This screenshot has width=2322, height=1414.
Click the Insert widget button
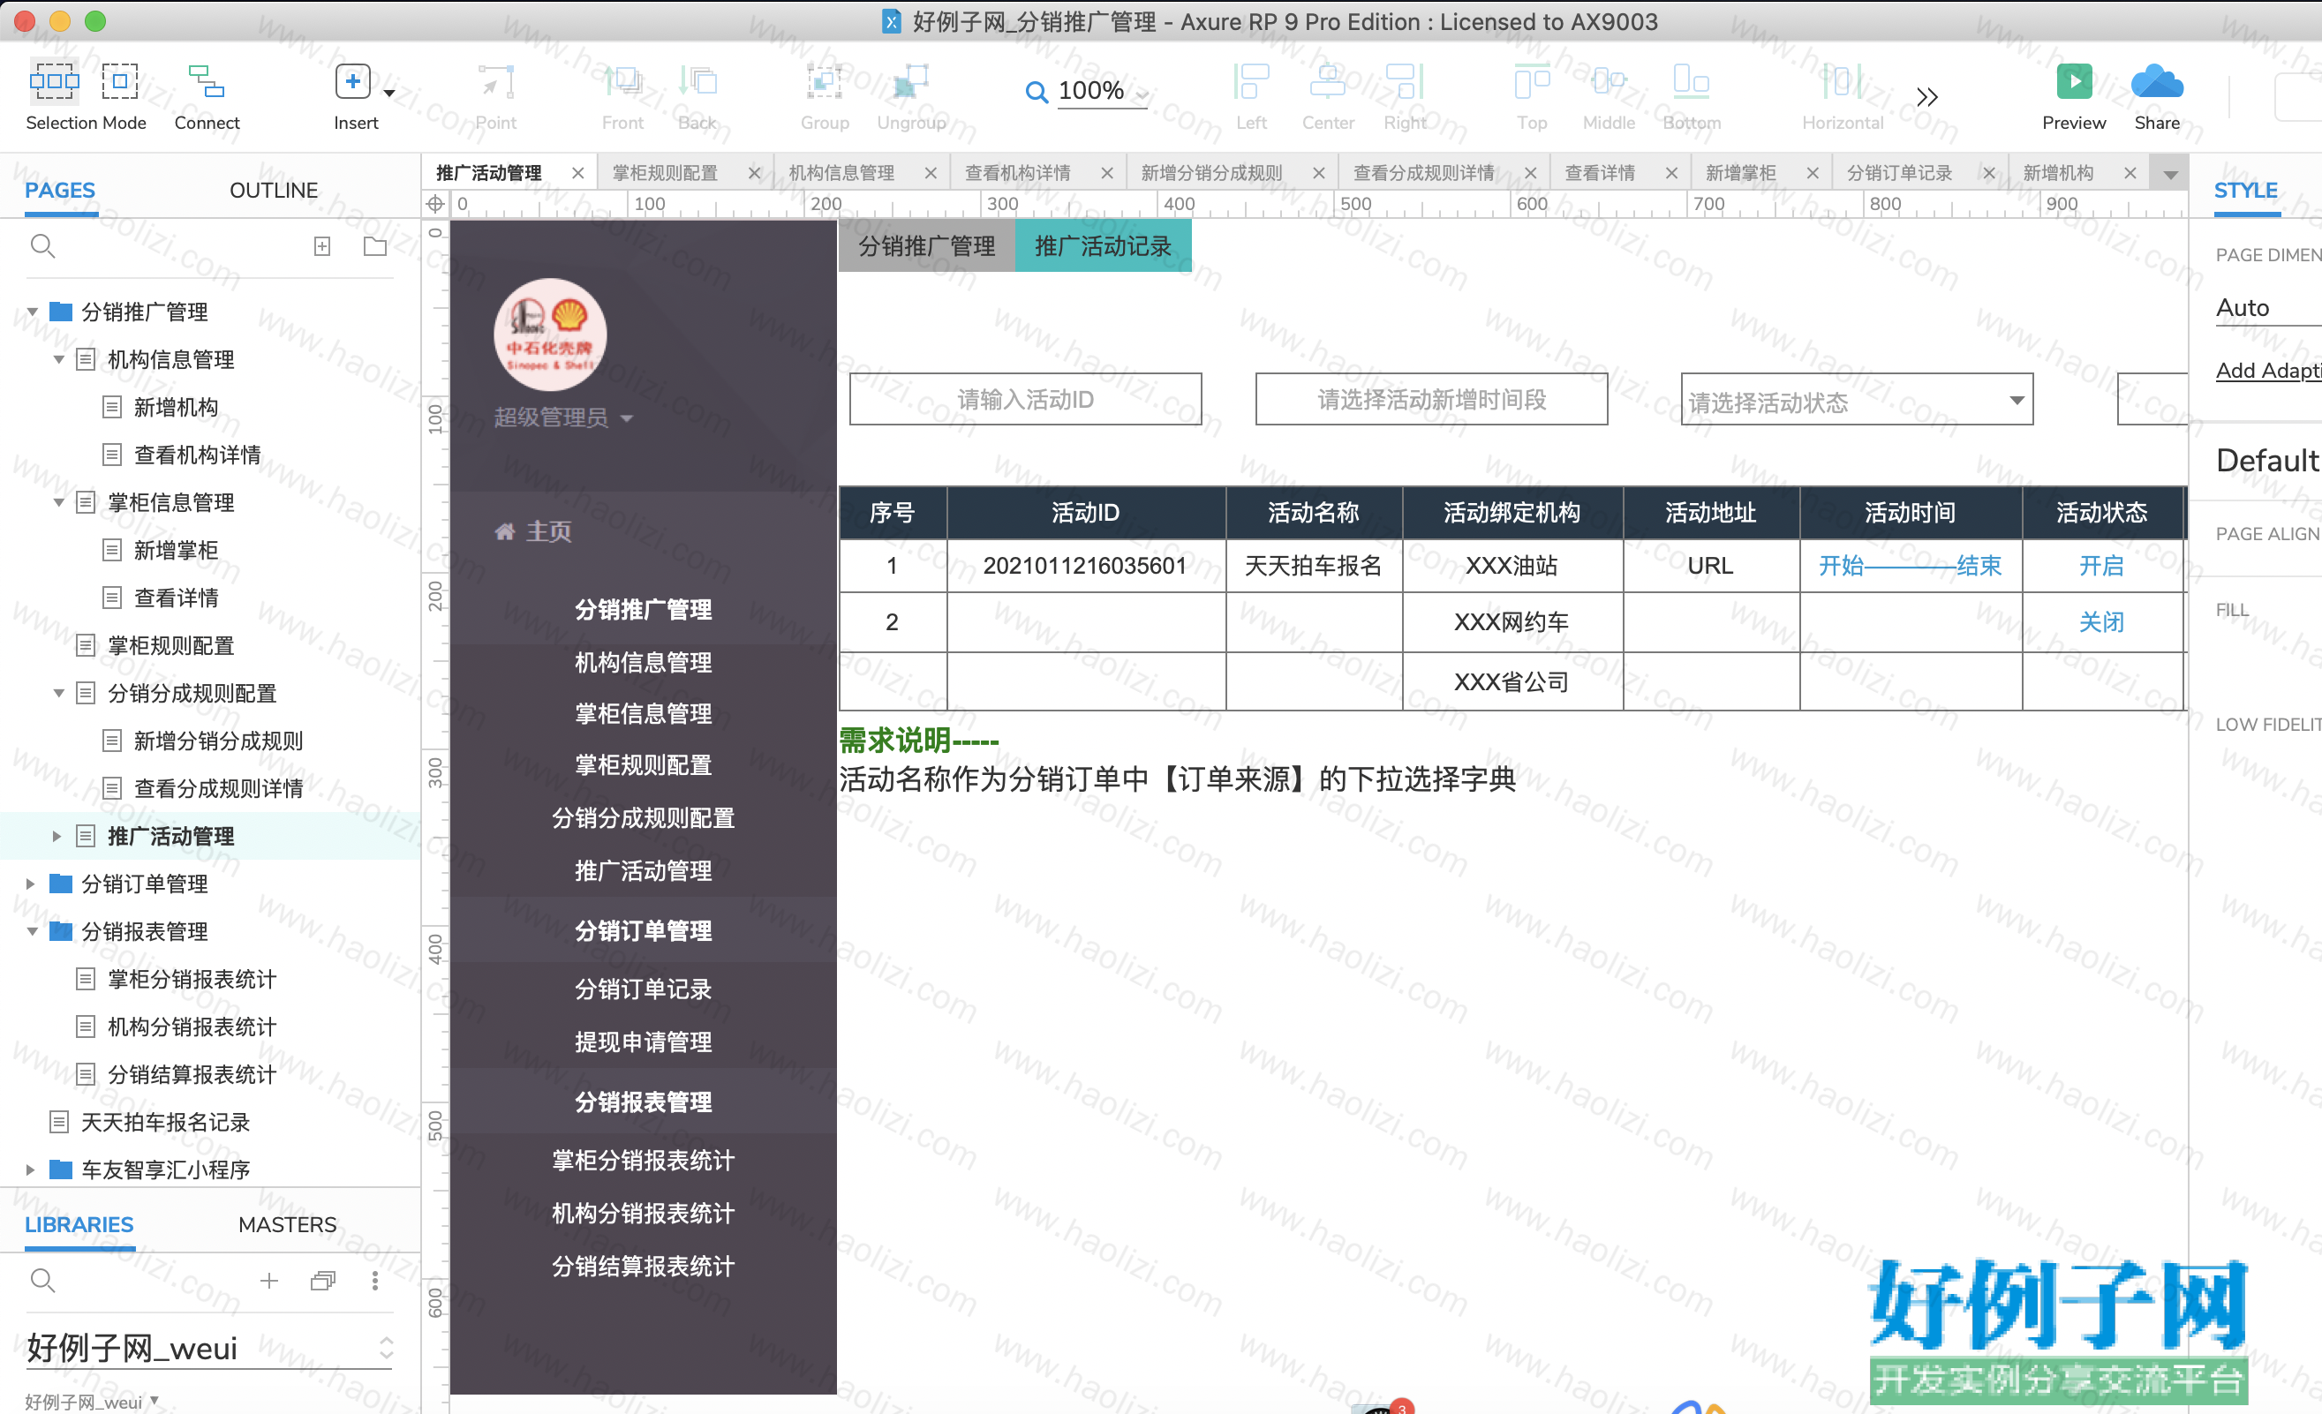(x=352, y=82)
